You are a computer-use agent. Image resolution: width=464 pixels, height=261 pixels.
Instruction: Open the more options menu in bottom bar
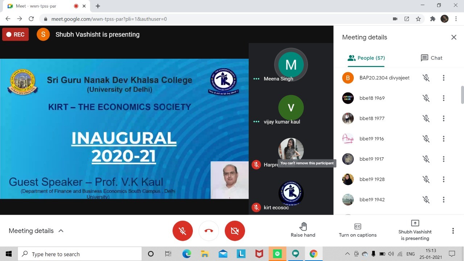tap(453, 231)
